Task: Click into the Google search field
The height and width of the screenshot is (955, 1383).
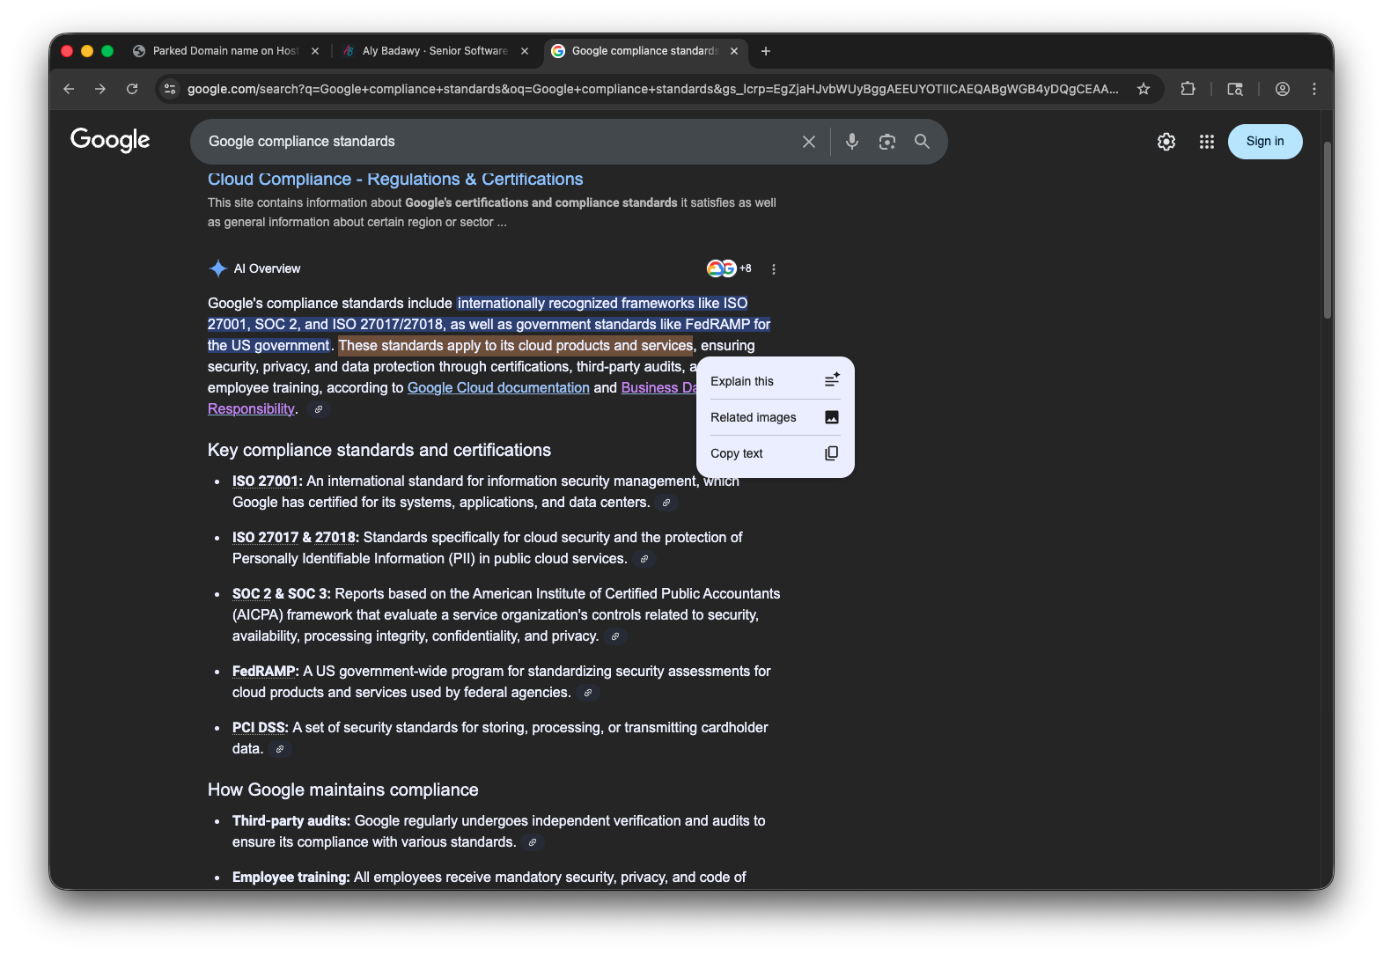Action: [x=493, y=142]
